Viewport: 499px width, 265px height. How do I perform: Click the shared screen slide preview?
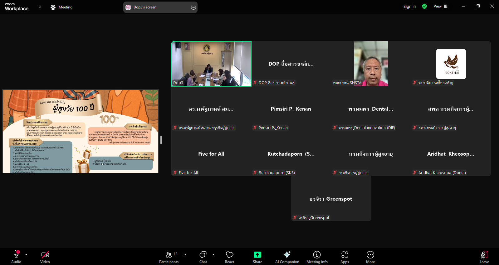point(81,132)
